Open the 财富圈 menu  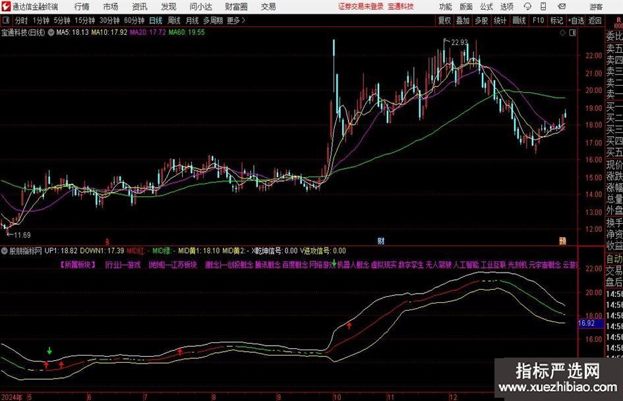(x=236, y=7)
